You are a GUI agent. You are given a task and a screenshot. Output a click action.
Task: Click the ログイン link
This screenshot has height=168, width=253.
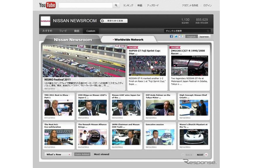click(x=208, y=5)
